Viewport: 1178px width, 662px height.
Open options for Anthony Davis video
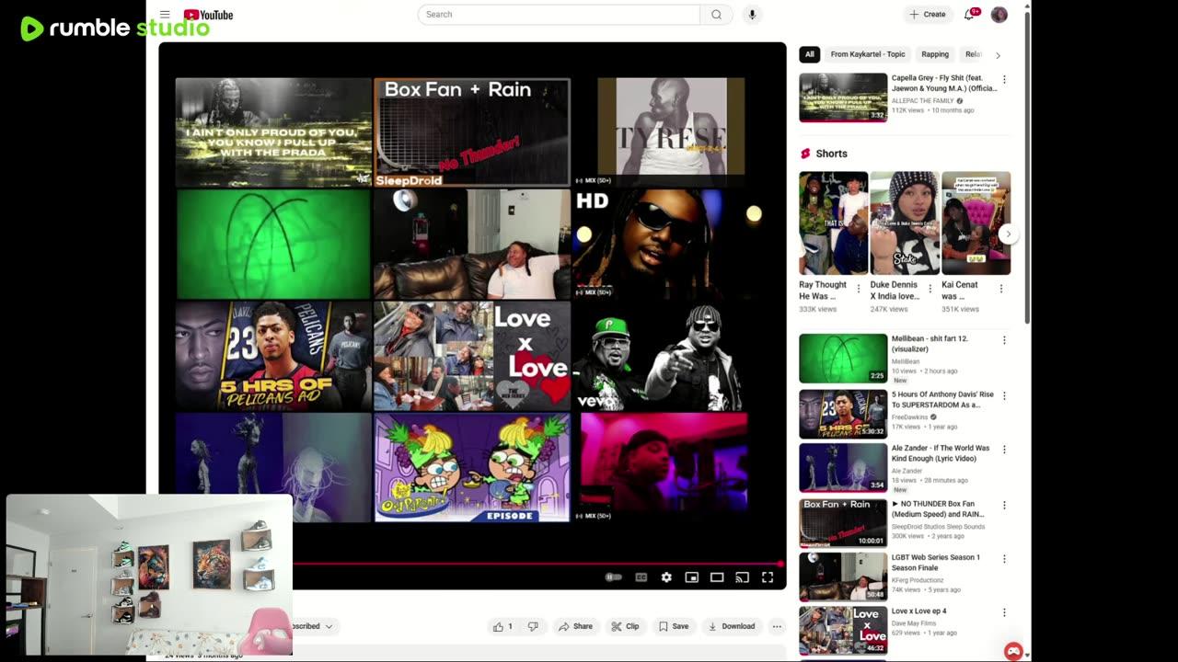(1004, 395)
